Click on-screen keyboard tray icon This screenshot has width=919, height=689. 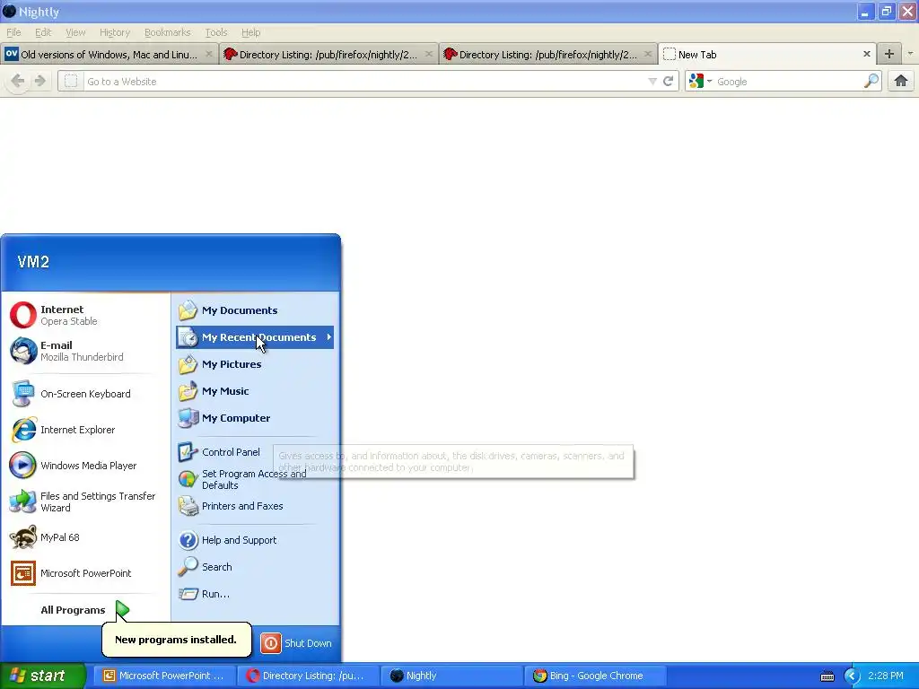pos(827,676)
